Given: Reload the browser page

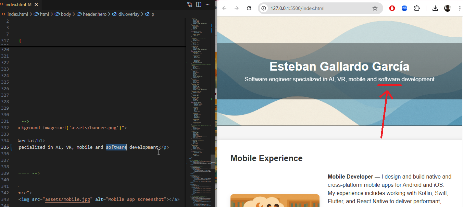Looking at the screenshot, I should click(249, 8).
